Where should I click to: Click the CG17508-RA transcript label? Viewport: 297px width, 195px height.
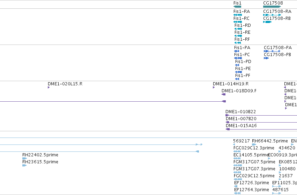pyautogui.click(x=277, y=11)
